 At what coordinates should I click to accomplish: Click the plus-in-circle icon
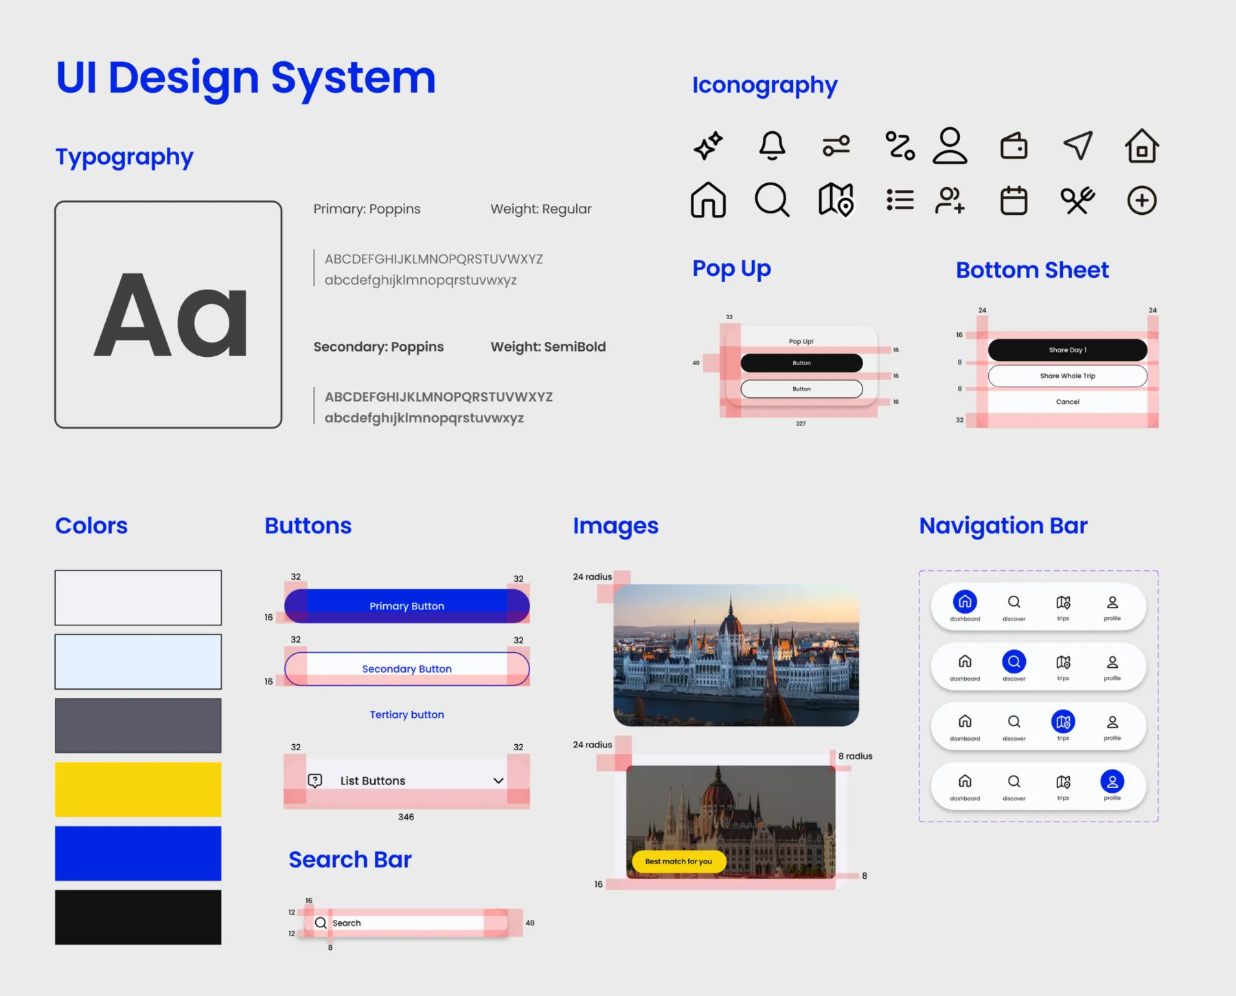point(1142,200)
